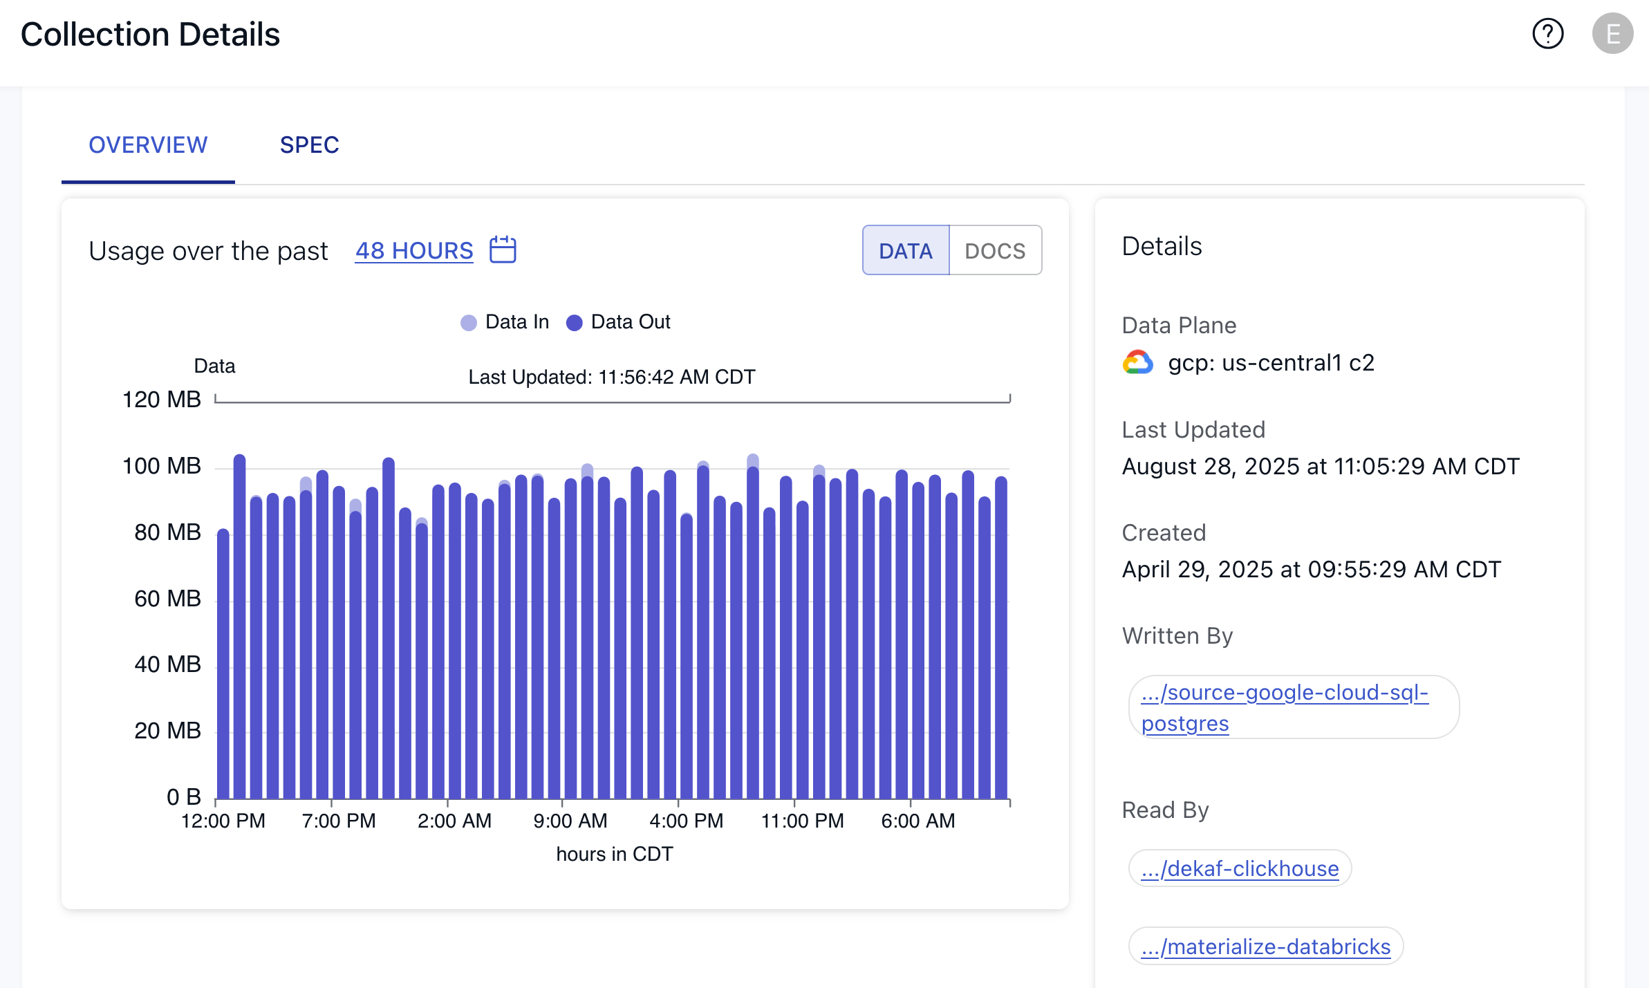Click the 4:00 PM x-axis label
Screen dimensions: 1649x988
[x=687, y=821]
